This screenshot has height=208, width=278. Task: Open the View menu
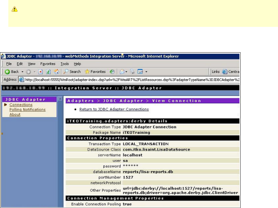pos(32,64)
